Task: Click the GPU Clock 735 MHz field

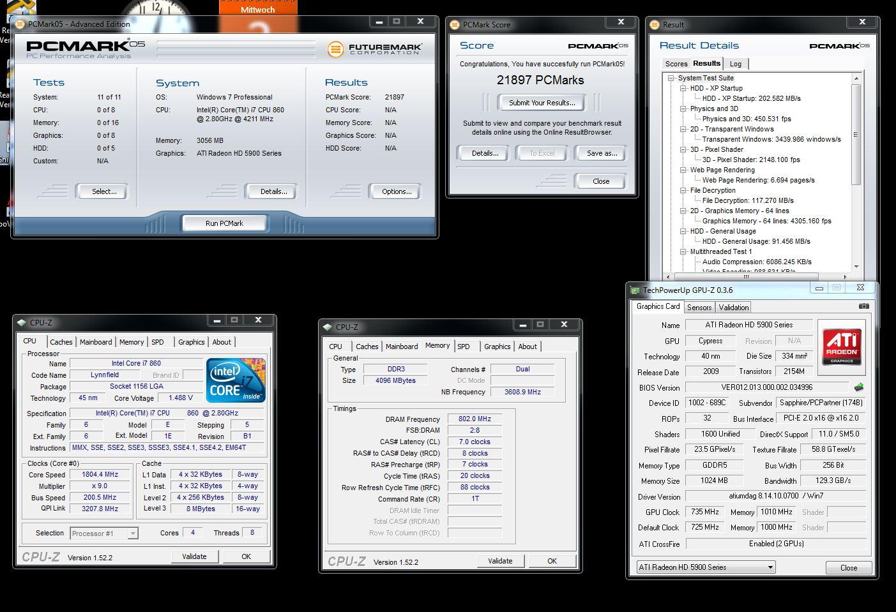Action: pyautogui.click(x=704, y=512)
